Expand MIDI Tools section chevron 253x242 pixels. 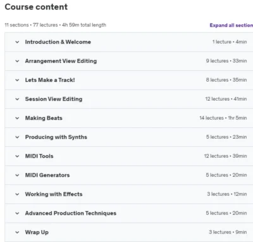[17, 156]
